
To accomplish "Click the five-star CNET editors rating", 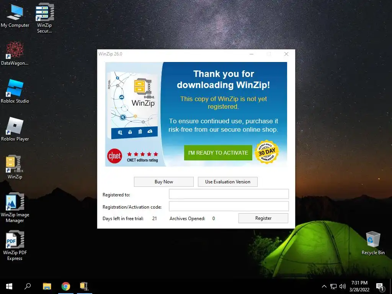I will tap(142, 154).
